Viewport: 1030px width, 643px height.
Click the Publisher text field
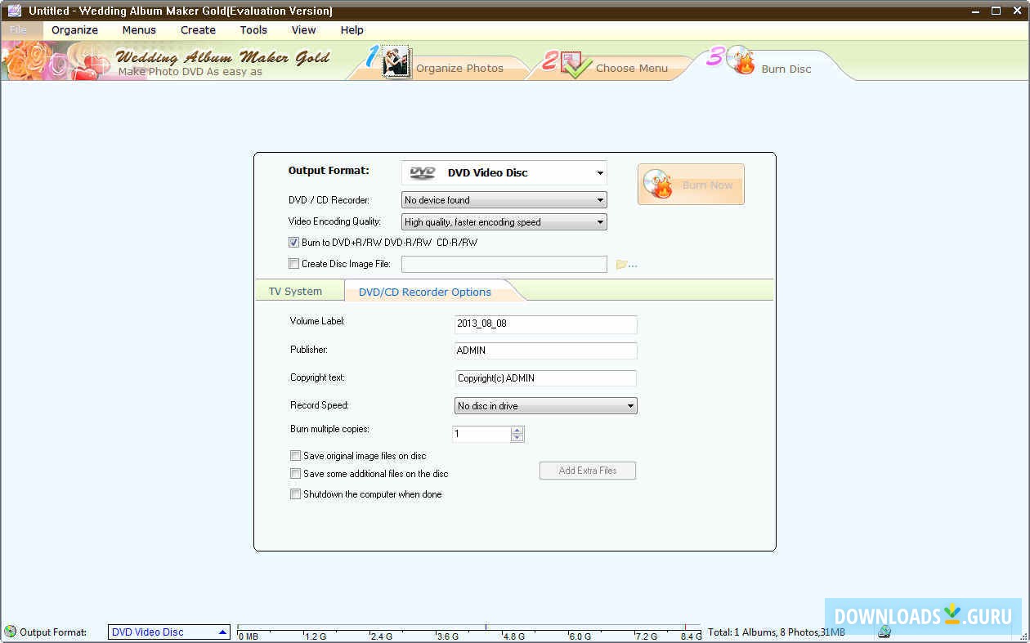[x=546, y=351]
